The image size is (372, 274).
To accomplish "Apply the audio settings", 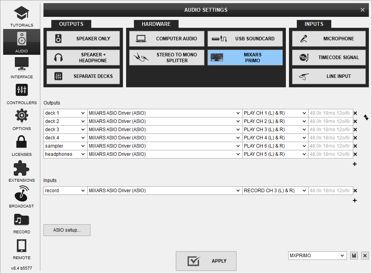I will point(206,261).
